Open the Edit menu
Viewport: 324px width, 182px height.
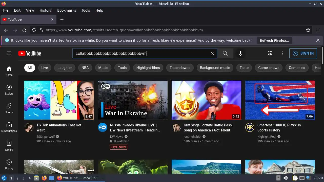(17, 10)
